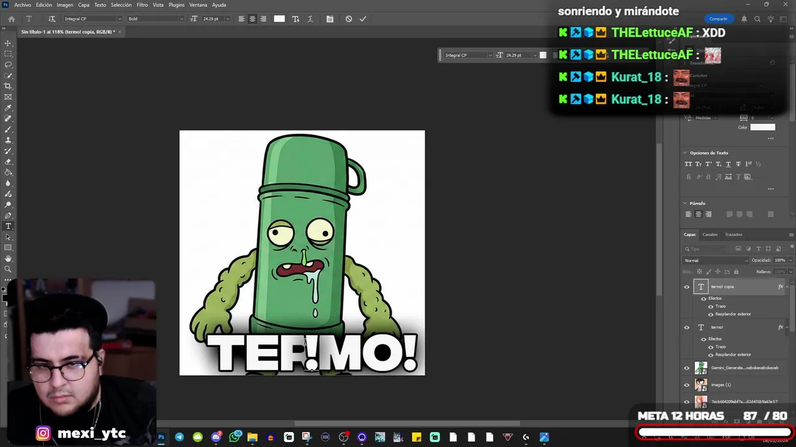Open the font family dropdown Integral CF
This screenshot has height=447, width=796.
tap(93, 19)
